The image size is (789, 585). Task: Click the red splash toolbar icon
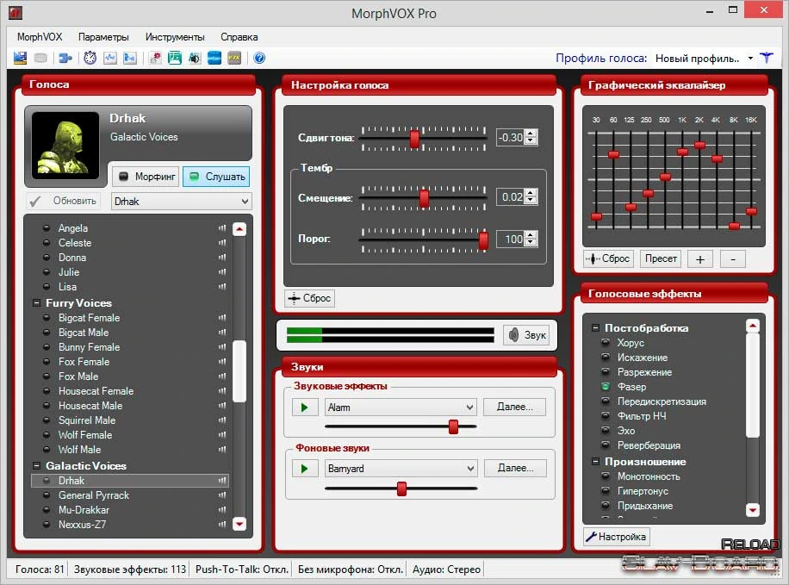[155, 58]
